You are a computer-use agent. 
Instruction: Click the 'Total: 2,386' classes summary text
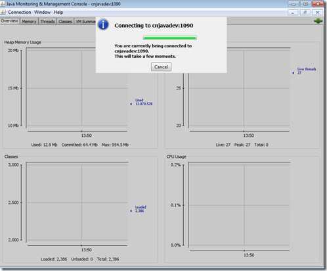pyautogui.click(x=108, y=259)
